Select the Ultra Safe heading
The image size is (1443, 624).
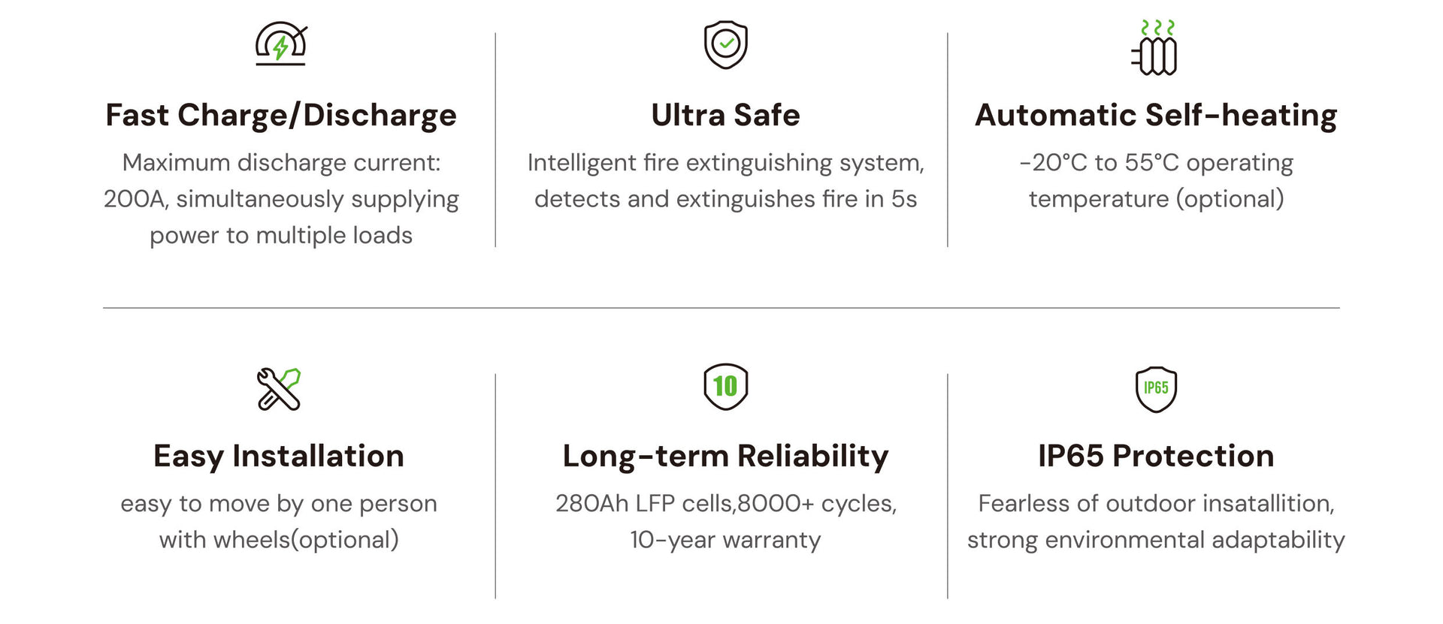click(x=725, y=115)
